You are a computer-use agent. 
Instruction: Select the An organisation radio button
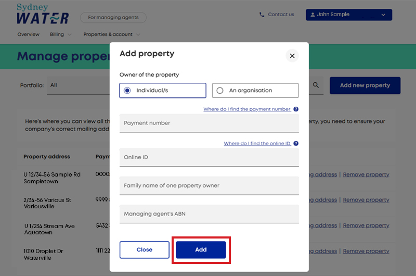(x=220, y=91)
